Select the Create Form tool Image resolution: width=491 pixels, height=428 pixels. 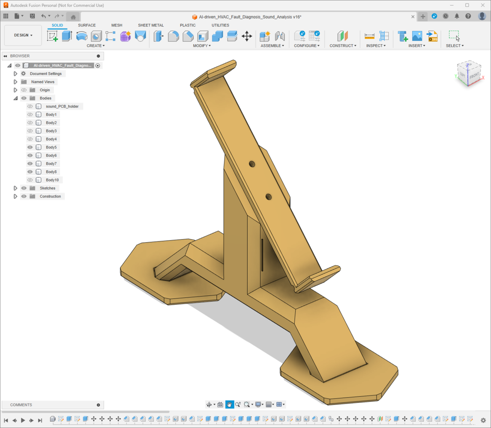point(126,36)
